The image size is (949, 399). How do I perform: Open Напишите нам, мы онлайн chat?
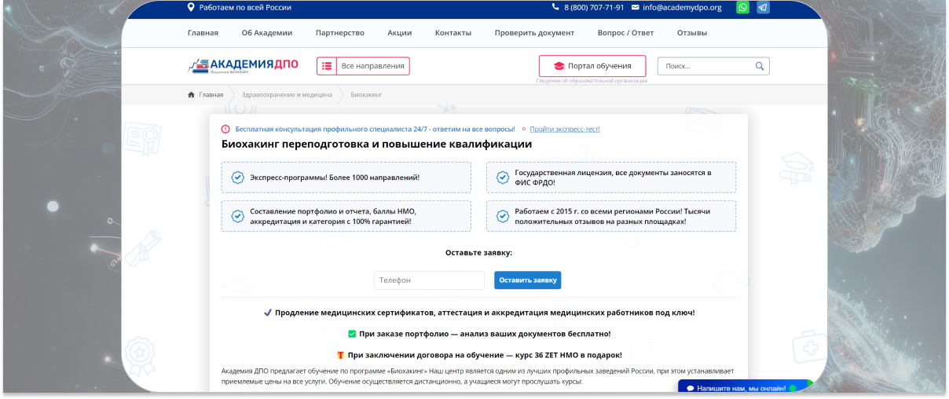pos(745,388)
